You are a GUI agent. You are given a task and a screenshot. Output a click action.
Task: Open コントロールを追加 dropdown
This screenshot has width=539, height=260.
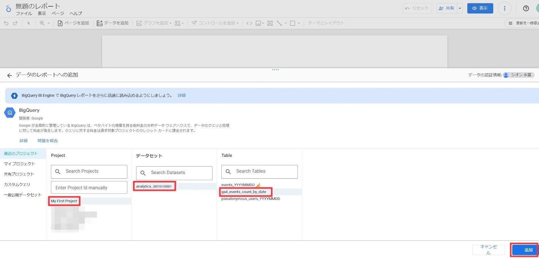(215, 23)
